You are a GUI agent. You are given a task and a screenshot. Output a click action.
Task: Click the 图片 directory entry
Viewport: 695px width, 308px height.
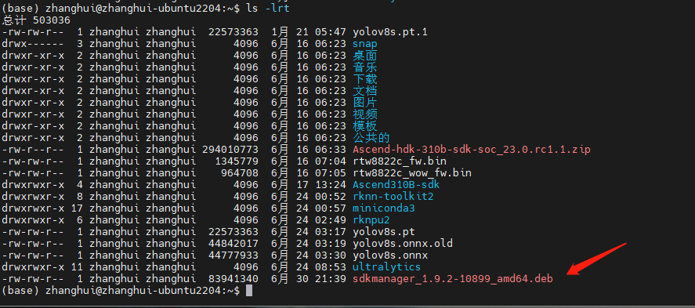pos(365,103)
